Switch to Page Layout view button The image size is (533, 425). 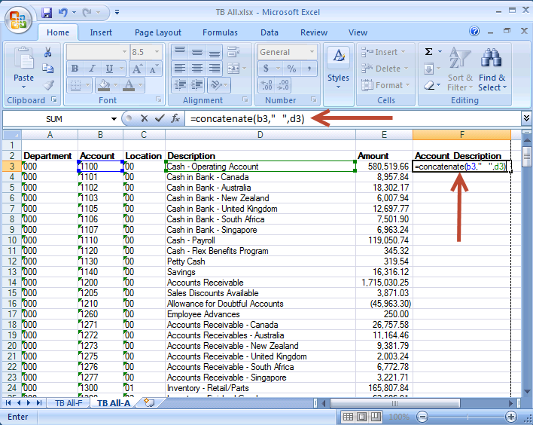361,417
